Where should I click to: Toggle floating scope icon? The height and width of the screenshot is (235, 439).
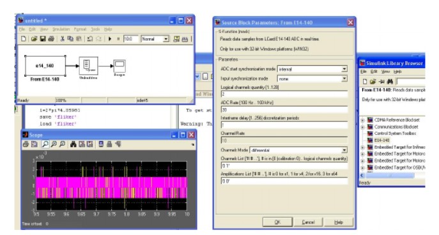pyautogui.click(x=101, y=144)
